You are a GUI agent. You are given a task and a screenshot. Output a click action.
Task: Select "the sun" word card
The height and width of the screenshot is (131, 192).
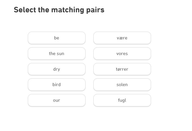pos(56,54)
